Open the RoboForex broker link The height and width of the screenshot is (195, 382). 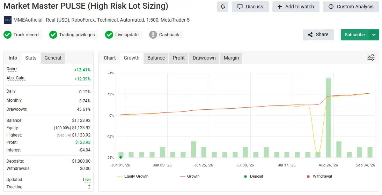point(83,20)
